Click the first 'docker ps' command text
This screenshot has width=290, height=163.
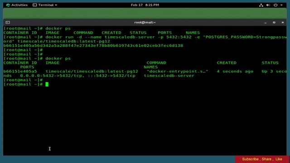click(x=58, y=29)
